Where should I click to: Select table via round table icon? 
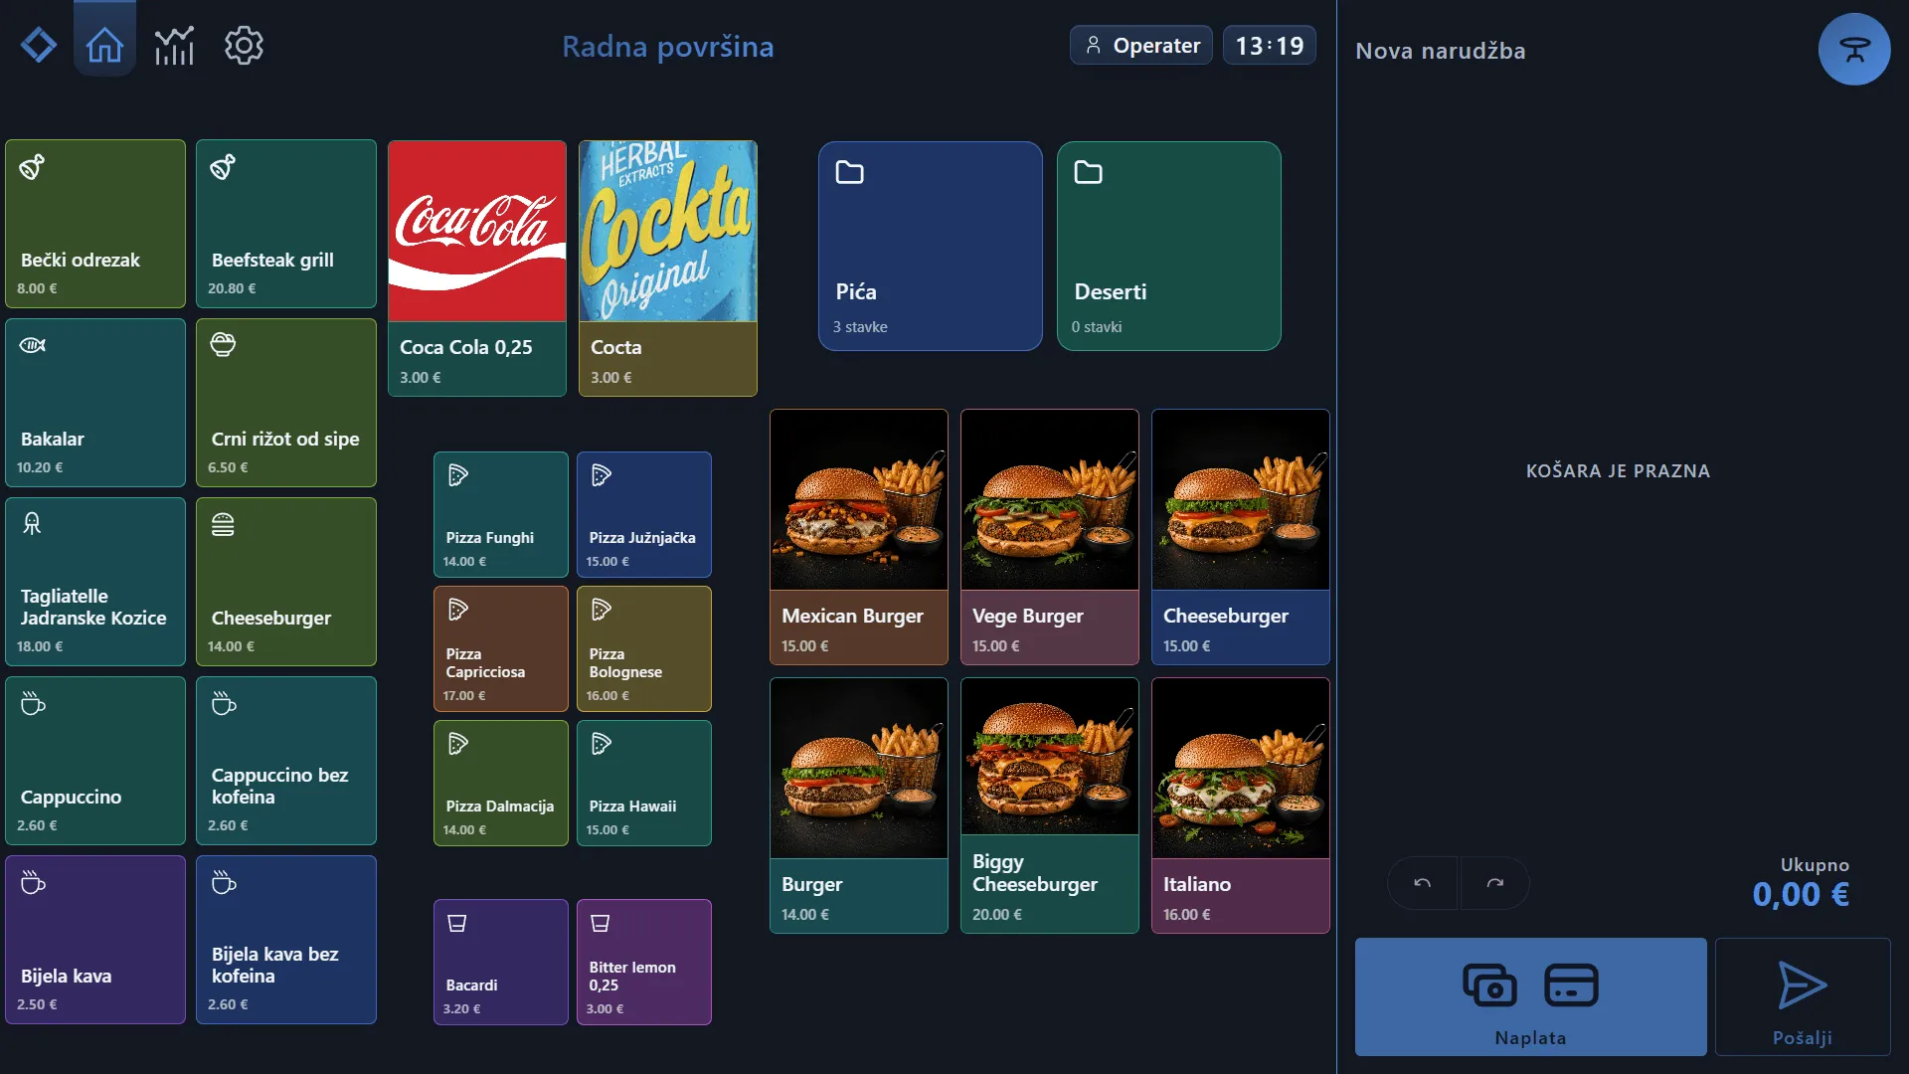(1854, 49)
